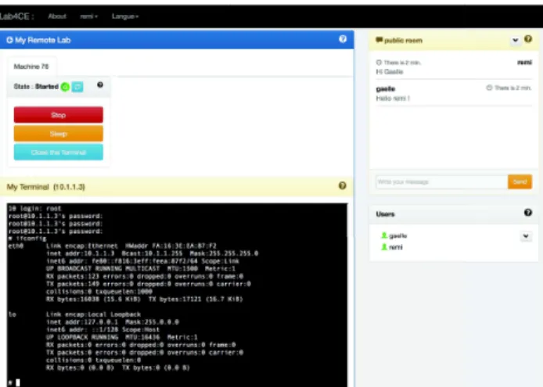
Task: Click gaelle's green user icon
Action: point(384,236)
